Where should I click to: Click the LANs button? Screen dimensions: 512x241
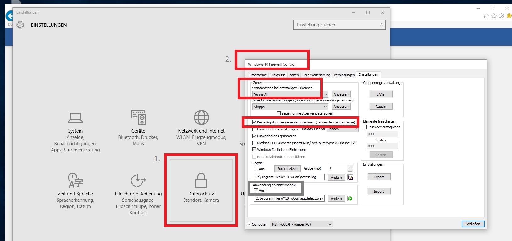coord(381,94)
